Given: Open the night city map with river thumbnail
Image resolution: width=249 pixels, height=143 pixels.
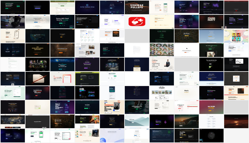Looking at the screenshot, I should 187,36.
